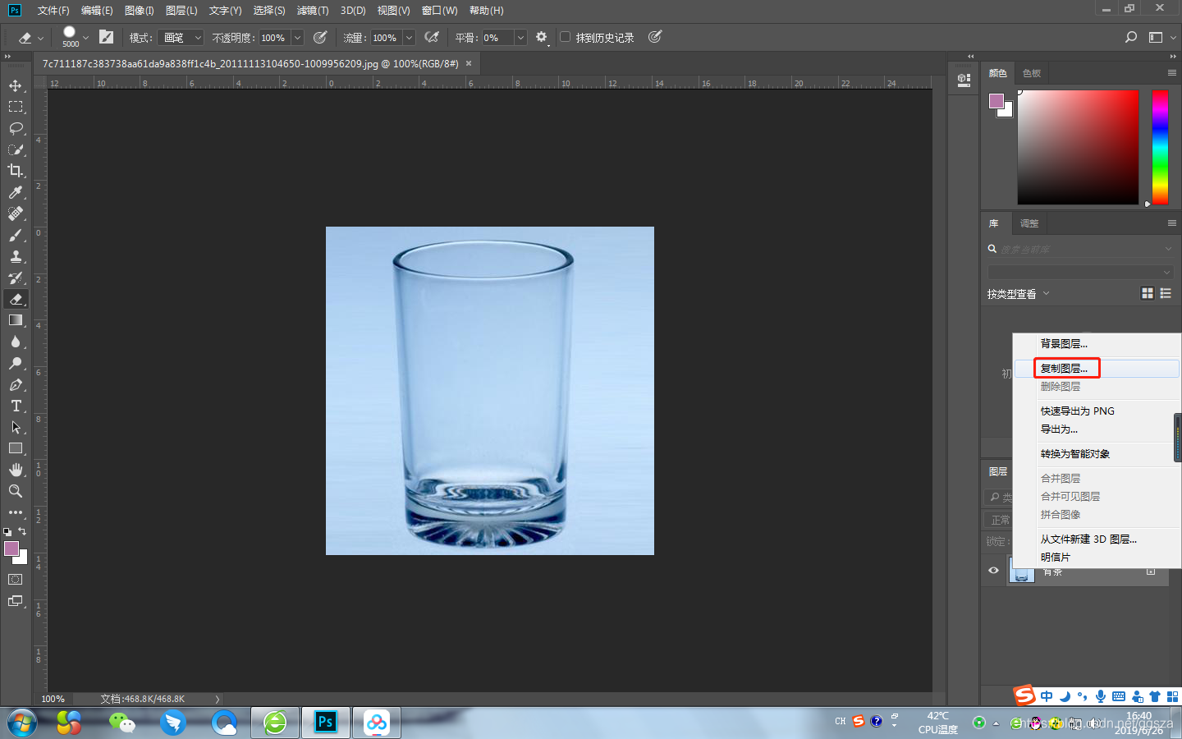The image size is (1182, 739).
Task: Close the open document tab
Action: 469,63
